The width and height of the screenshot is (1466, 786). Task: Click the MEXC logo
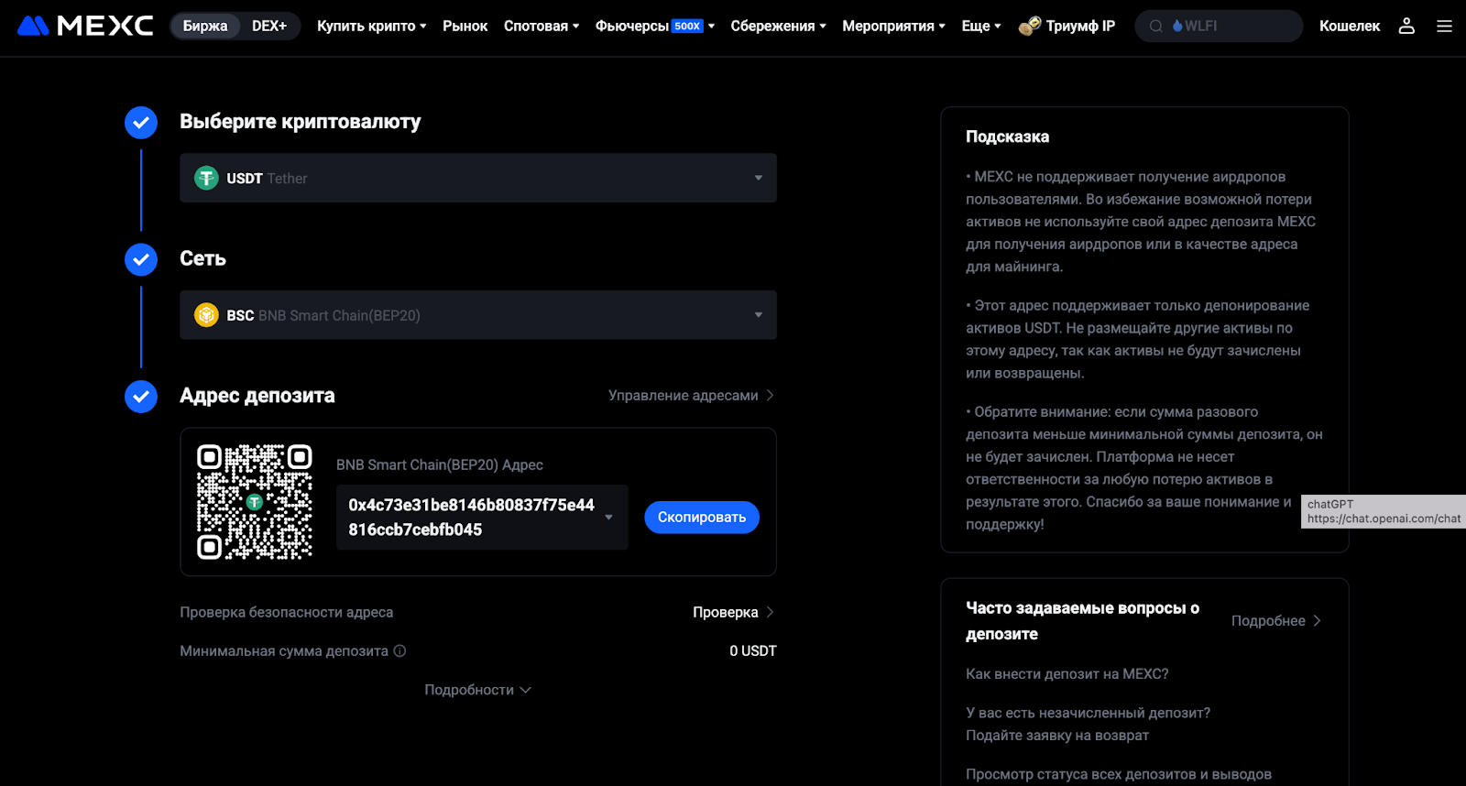(x=85, y=26)
